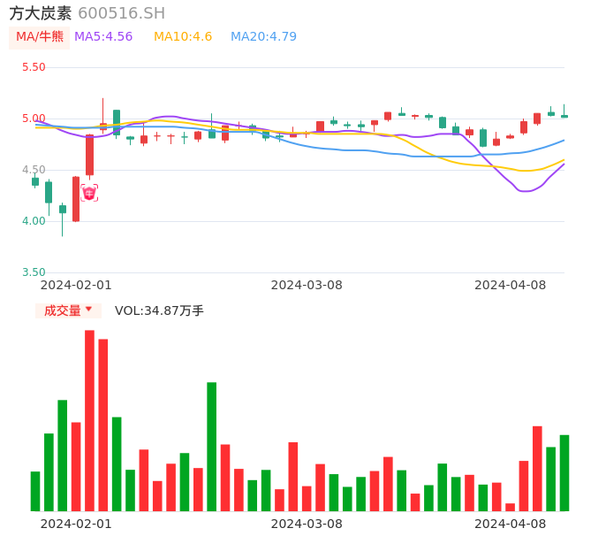Toggle the MA10:4.6 orange line label
This screenshot has width=606, height=536.
click(183, 37)
